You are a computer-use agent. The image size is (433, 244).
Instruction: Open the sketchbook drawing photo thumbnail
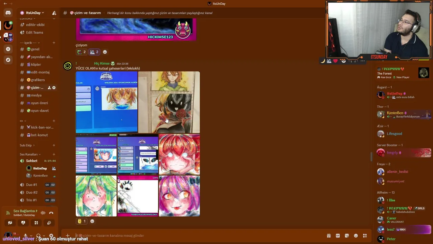169,102
